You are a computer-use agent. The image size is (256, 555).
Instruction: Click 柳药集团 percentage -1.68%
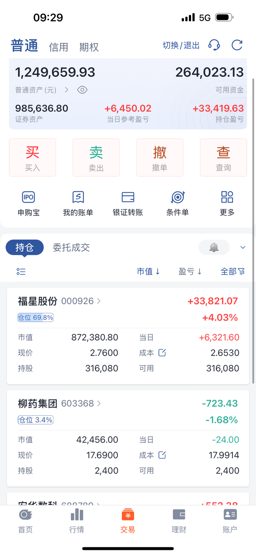pyautogui.click(x=222, y=420)
